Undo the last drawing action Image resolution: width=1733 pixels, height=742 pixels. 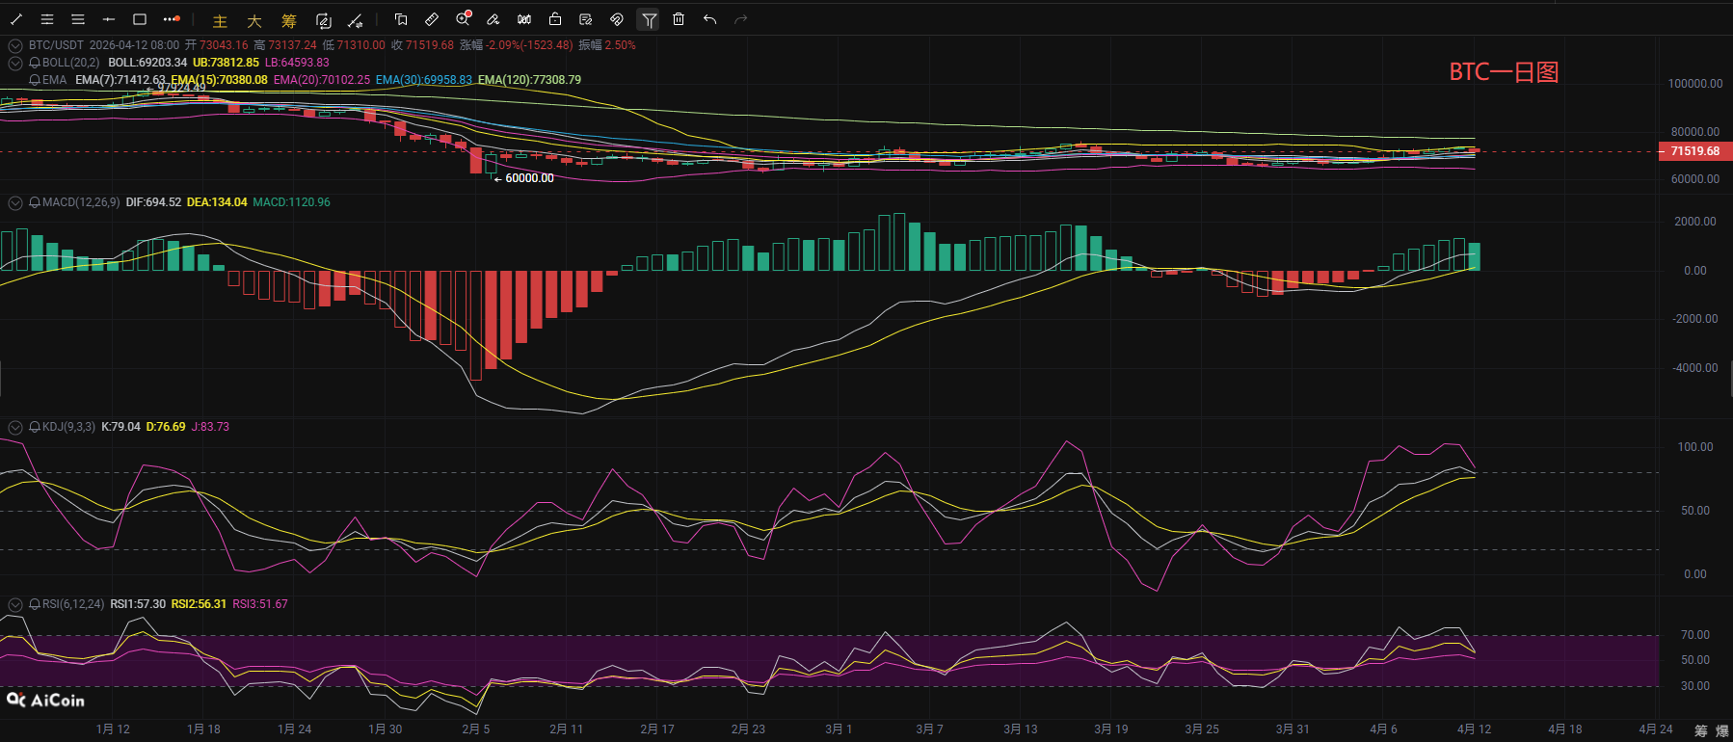pyautogui.click(x=709, y=19)
